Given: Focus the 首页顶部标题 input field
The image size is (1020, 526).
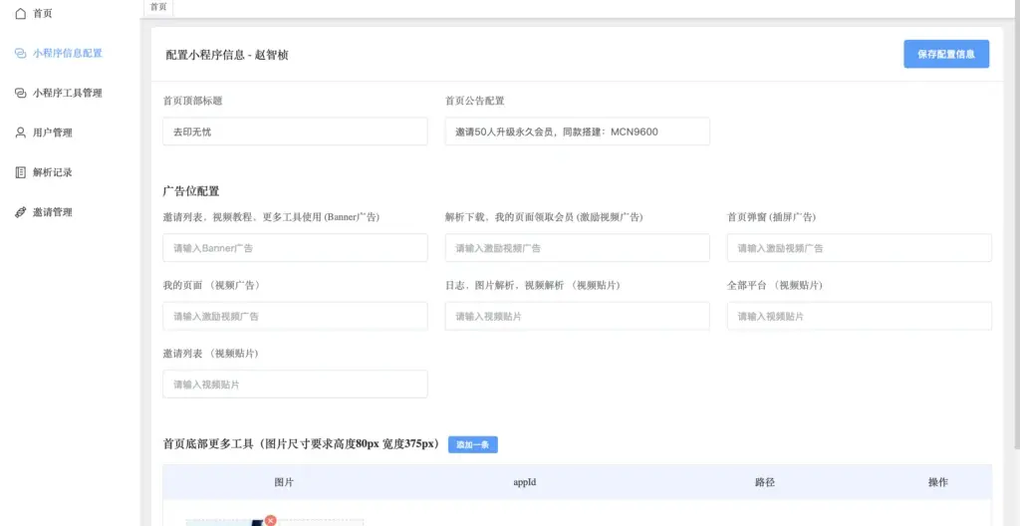Looking at the screenshot, I should (x=295, y=131).
